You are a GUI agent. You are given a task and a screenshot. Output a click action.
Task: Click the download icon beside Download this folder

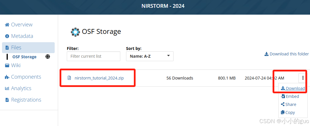(x=267, y=54)
